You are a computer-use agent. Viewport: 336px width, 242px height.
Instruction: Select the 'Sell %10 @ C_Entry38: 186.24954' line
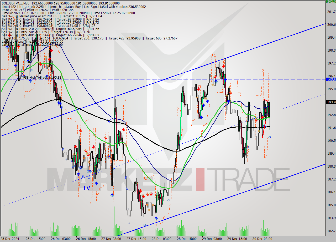(50, 19)
